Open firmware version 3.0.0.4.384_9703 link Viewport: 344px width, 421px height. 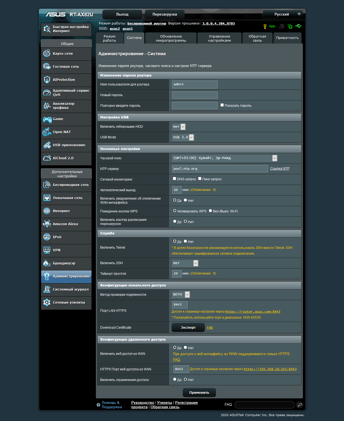pyautogui.click(x=218, y=23)
